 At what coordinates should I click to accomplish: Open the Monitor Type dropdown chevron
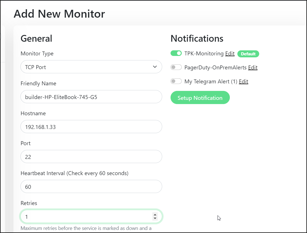155,67
